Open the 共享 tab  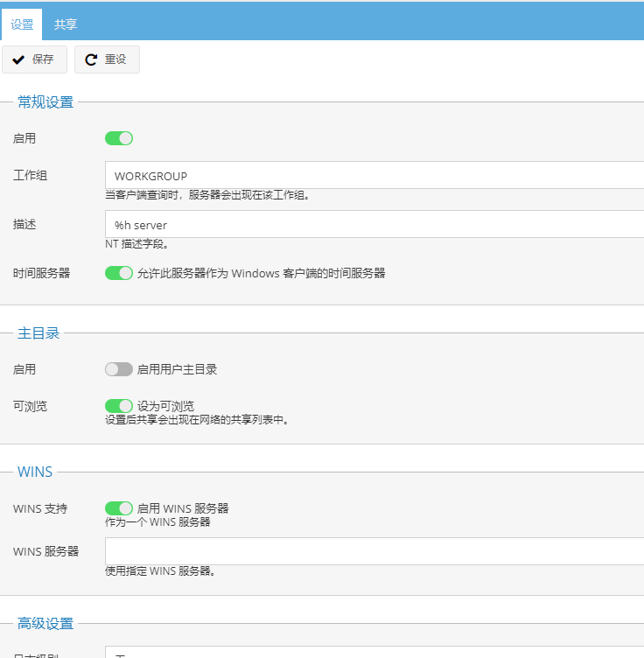pos(66,24)
